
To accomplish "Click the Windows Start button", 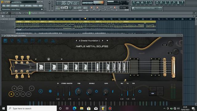I will point(3,108).
